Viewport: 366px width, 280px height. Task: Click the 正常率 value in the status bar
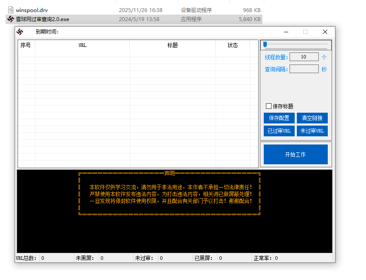point(275,258)
